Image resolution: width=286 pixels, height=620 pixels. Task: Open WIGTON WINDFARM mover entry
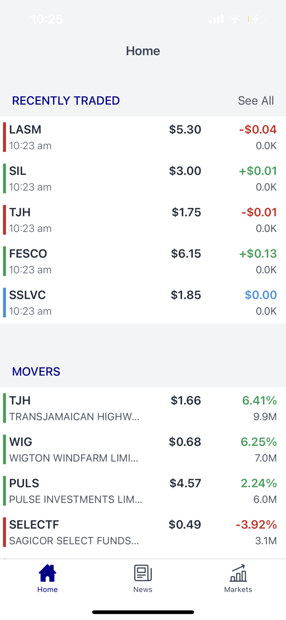[x=143, y=449]
